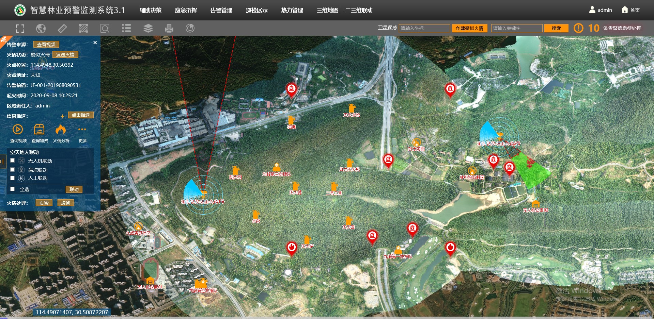This screenshot has height=319, width=654.
Task: Expand the left-edge panel handle
Action: point(2,161)
